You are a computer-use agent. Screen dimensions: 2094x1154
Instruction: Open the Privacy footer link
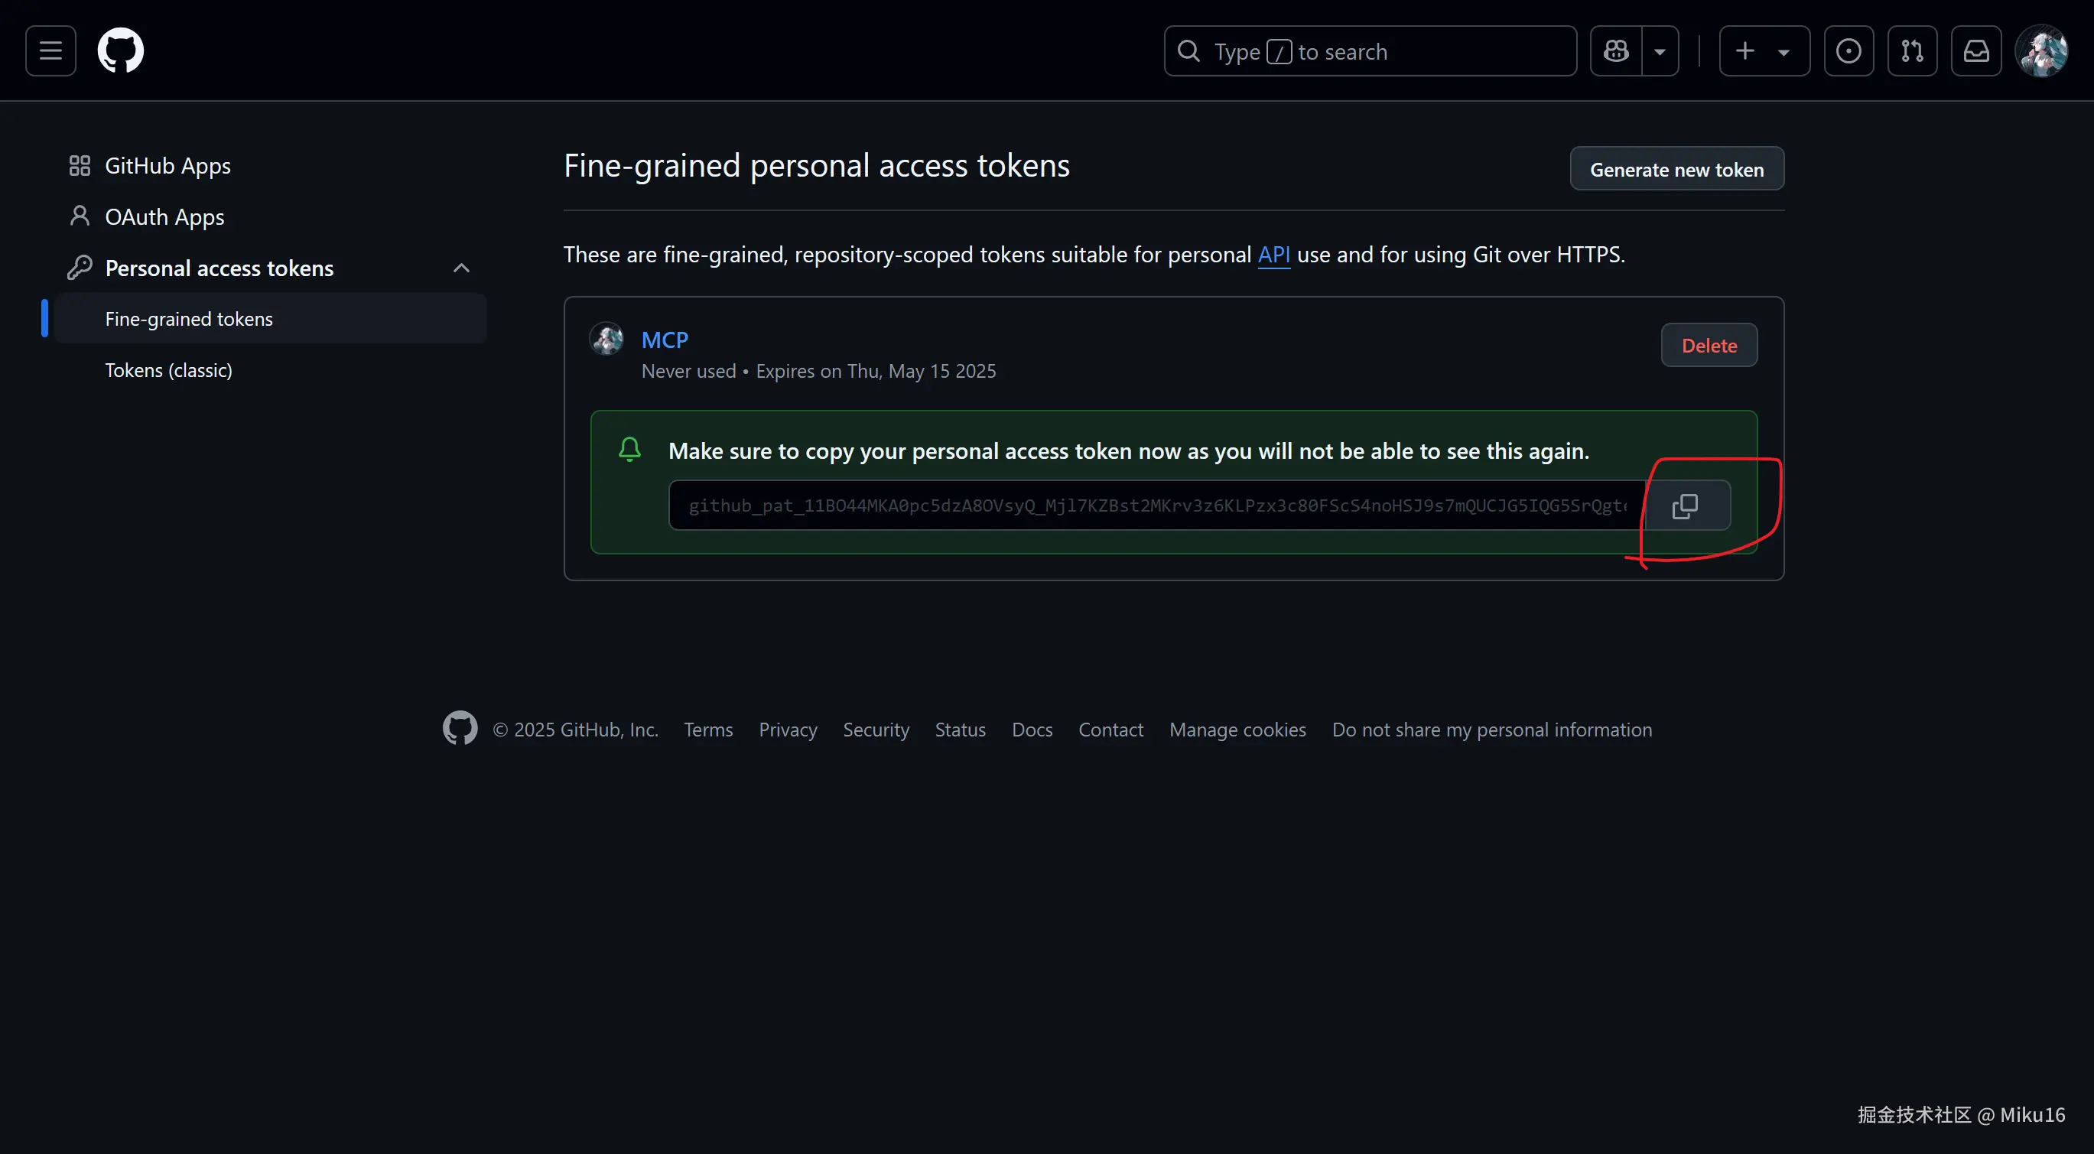[x=788, y=730]
